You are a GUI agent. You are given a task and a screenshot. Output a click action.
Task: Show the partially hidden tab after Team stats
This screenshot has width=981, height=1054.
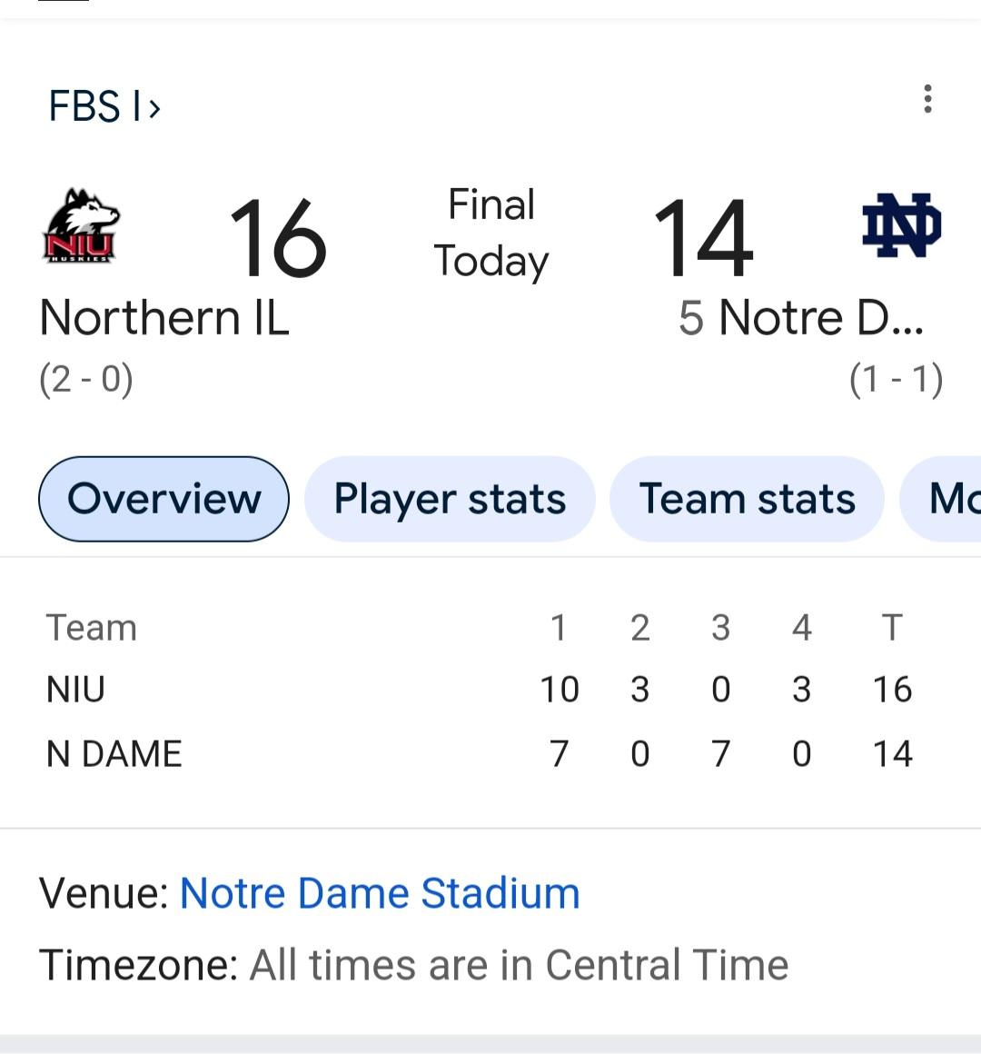click(941, 499)
